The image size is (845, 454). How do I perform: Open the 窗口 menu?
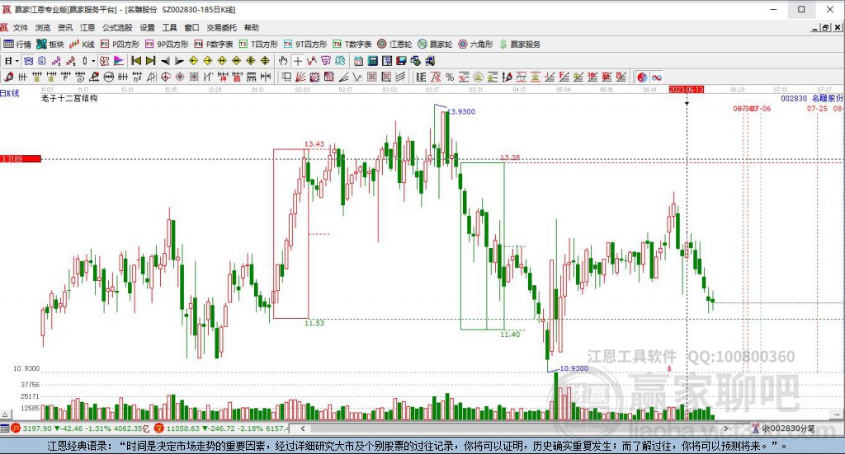191,27
